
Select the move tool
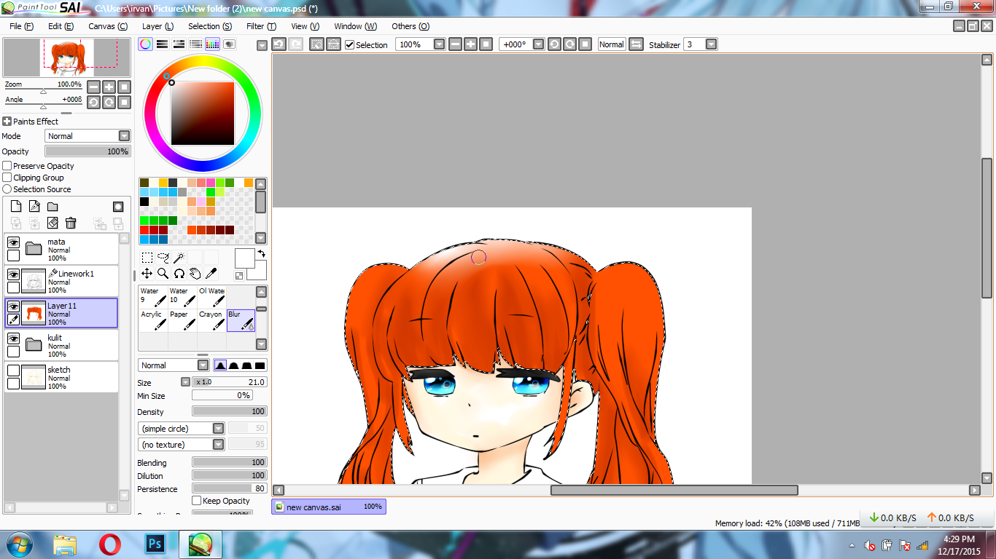coord(147,273)
